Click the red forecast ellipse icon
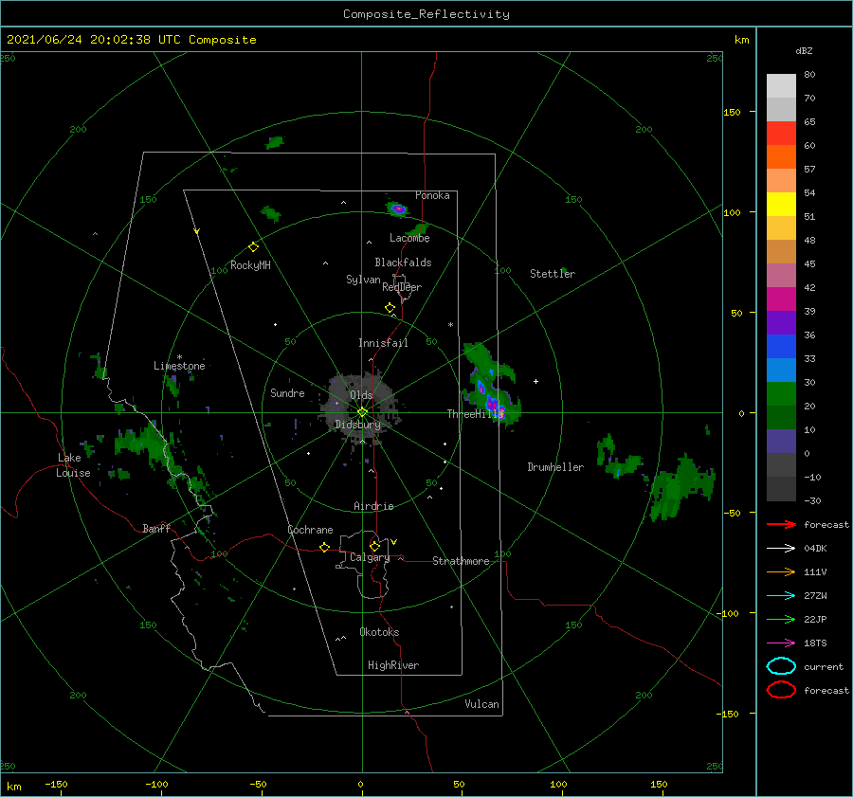The height and width of the screenshot is (797, 853). click(x=781, y=690)
